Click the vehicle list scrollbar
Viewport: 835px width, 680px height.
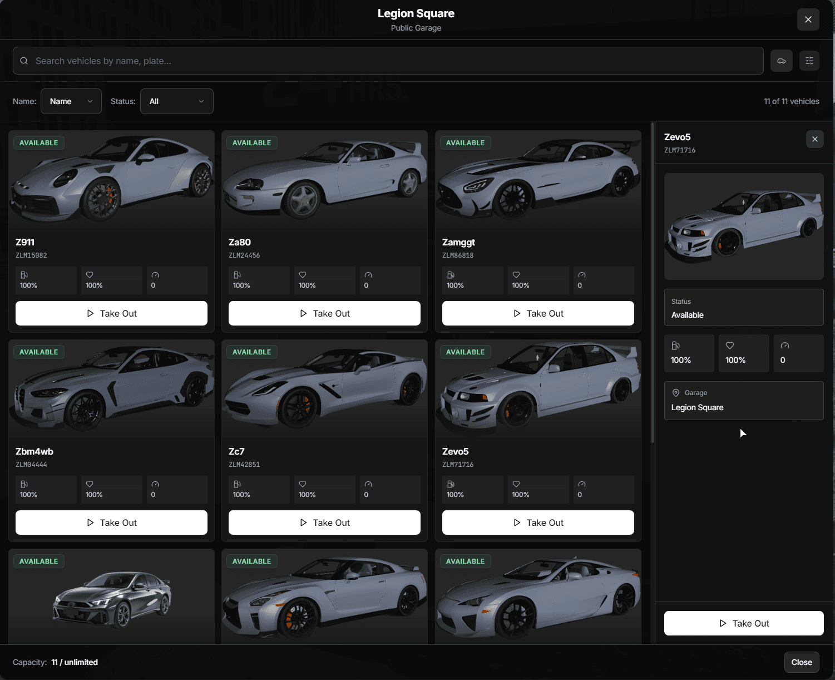point(653,283)
